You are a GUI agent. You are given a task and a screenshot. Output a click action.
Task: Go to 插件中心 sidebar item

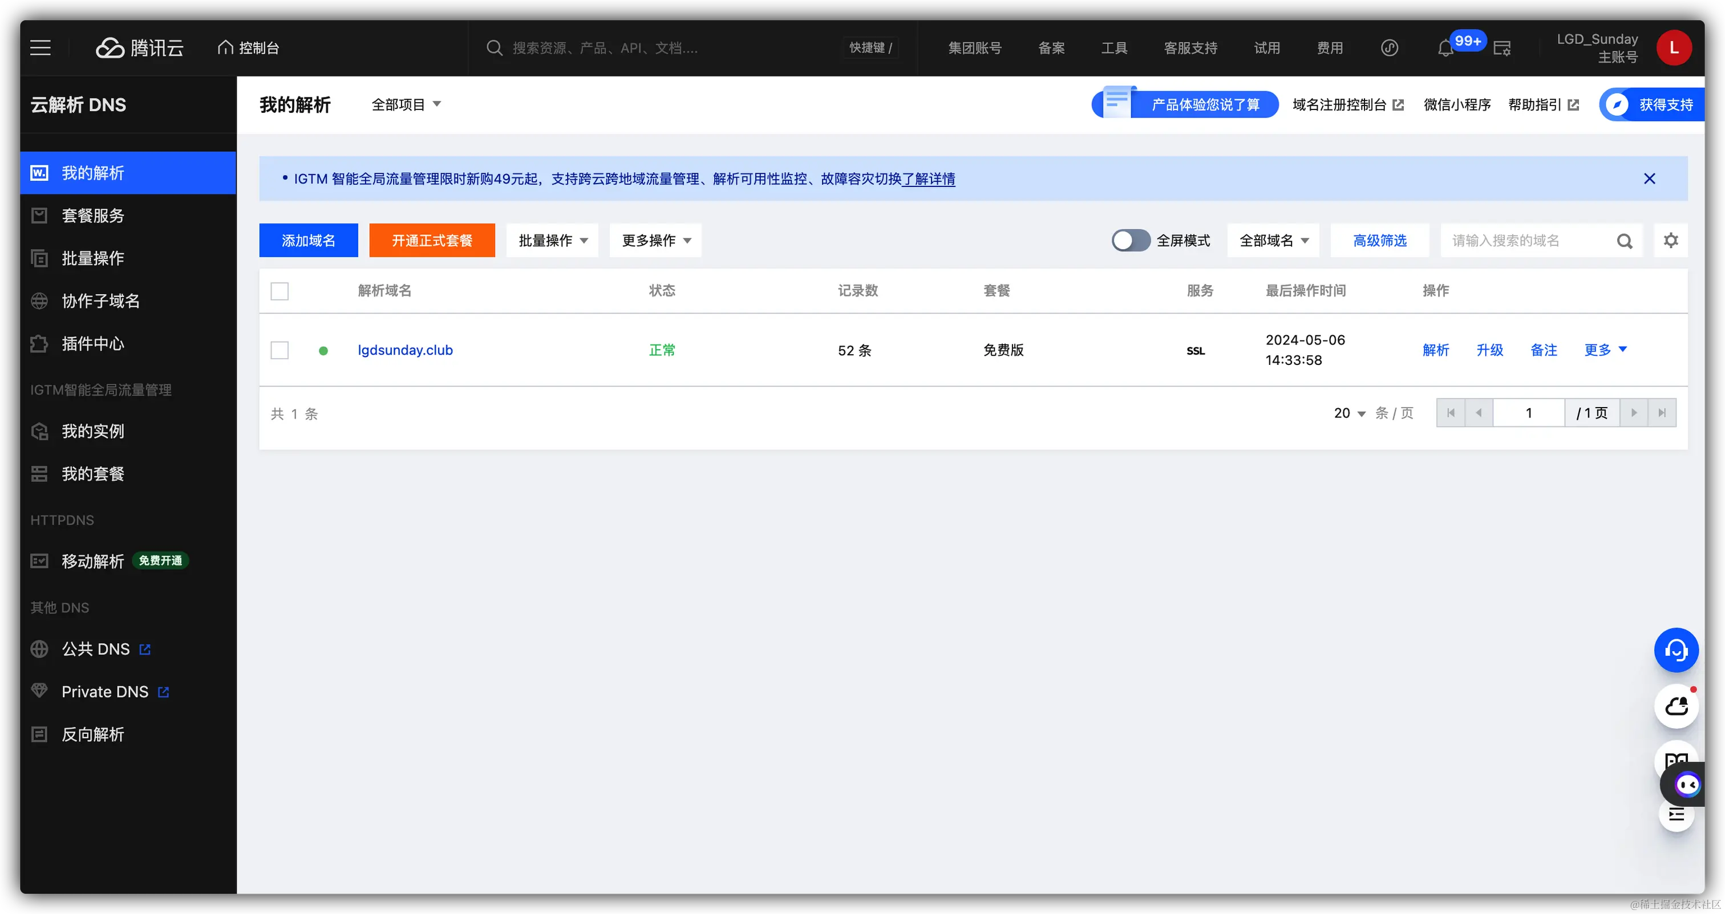pos(93,343)
